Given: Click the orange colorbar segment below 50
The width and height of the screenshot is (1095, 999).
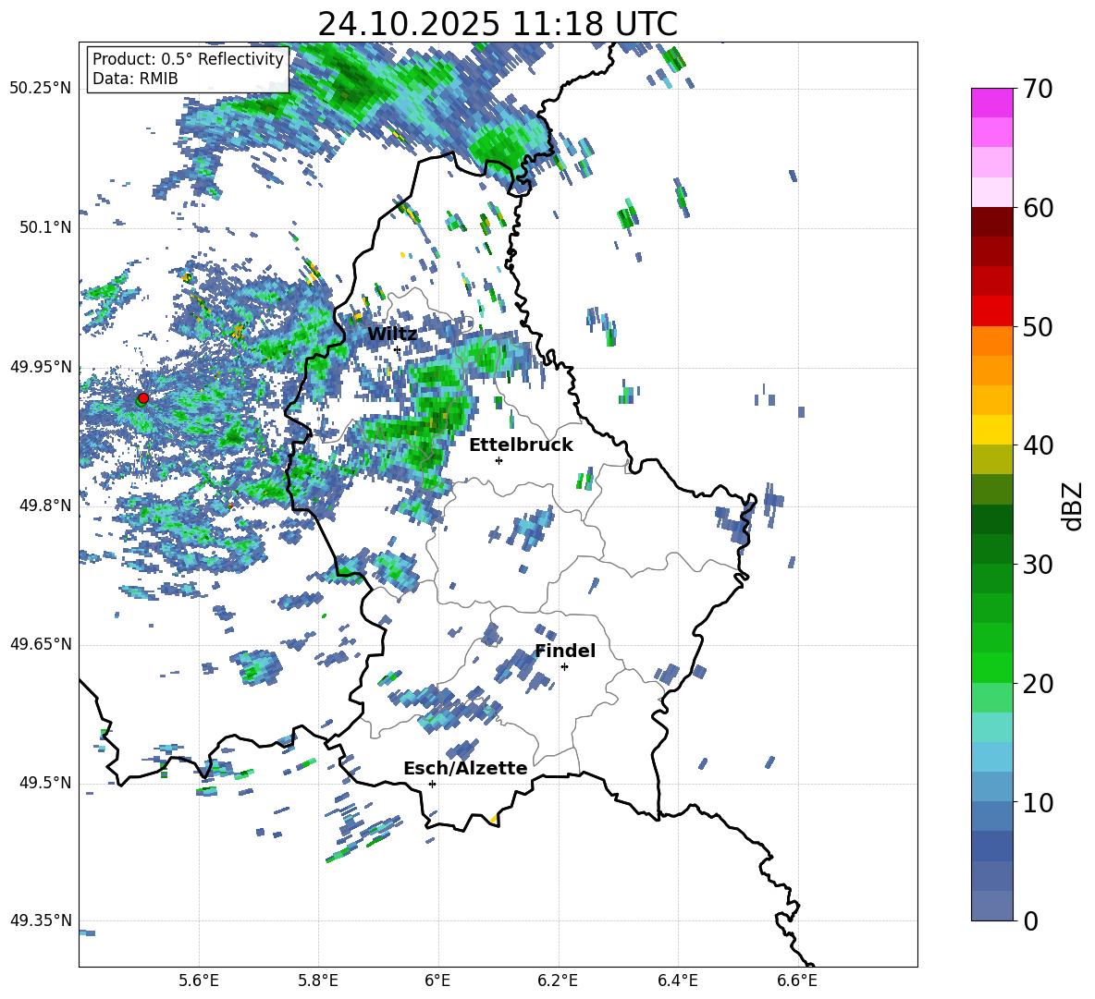Looking at the screenshot, I should coord(991,341).
